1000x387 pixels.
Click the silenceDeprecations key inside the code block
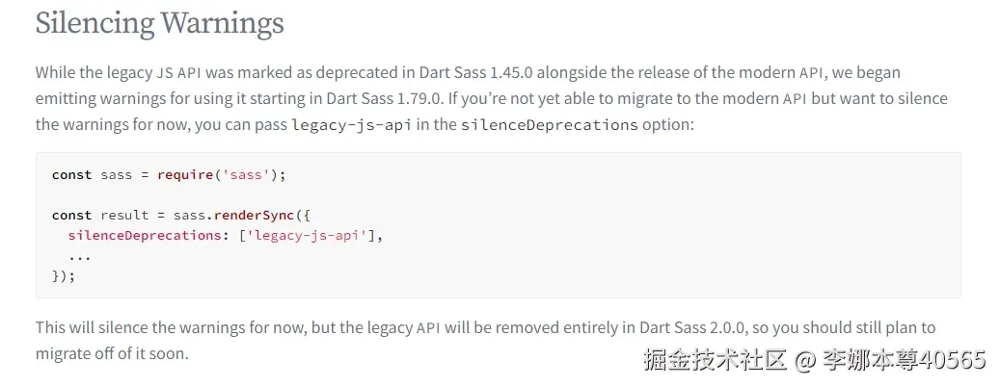pyautogui.click(x=144, y=236)
